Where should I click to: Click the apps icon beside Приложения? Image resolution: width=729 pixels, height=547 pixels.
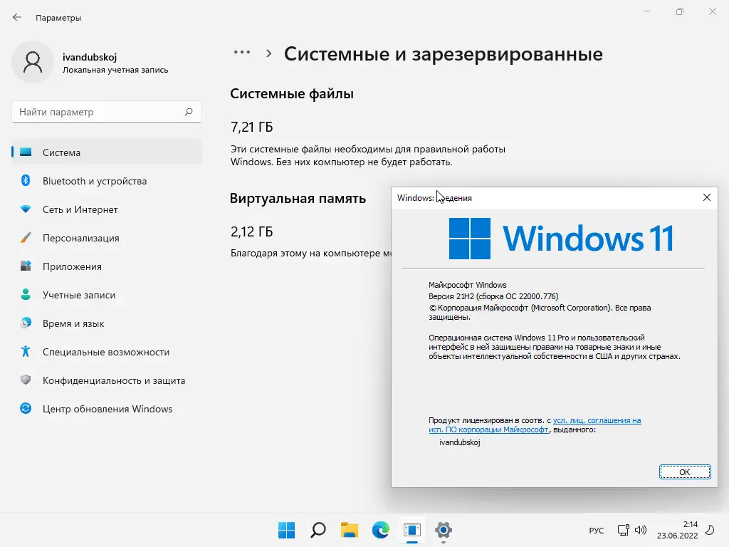click(x=26, y=266)
